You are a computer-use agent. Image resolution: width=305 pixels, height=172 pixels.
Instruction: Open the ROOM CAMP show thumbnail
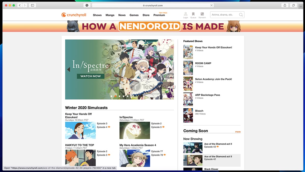(188, 68)
